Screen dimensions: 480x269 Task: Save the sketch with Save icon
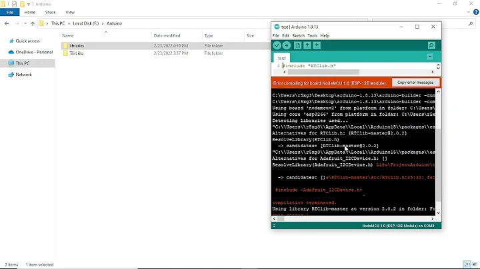(317, 45)
